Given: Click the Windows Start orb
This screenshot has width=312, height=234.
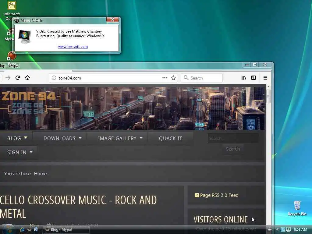Looking at the screenshot, I should tap(8, 229).
